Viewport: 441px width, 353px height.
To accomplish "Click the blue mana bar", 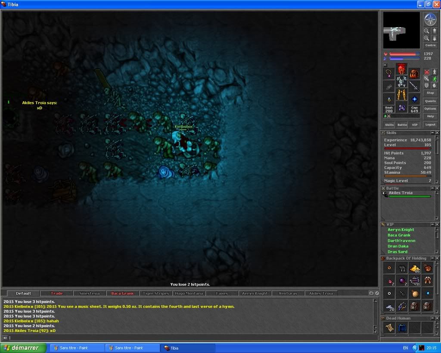I will point(404,59).
